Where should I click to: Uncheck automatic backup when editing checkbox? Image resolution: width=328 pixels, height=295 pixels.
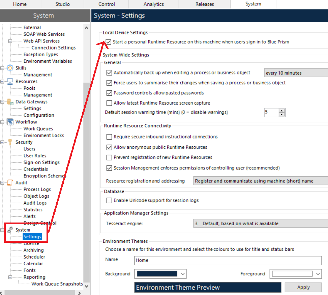[x=109, y=72]
